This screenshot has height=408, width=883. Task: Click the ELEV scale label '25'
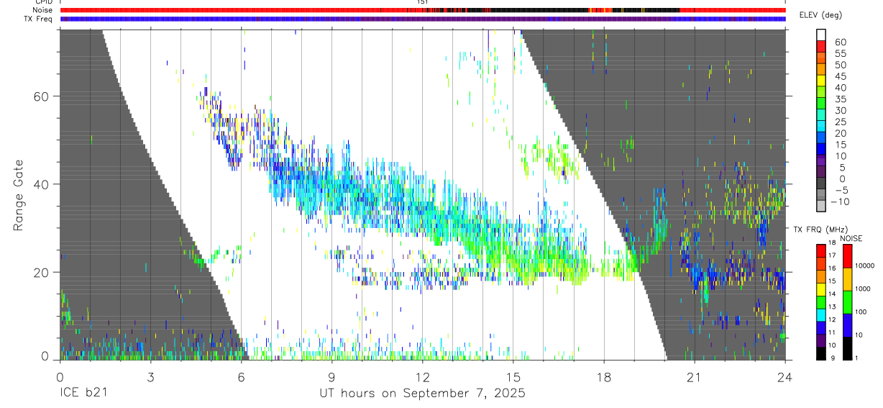click(839, 122)
